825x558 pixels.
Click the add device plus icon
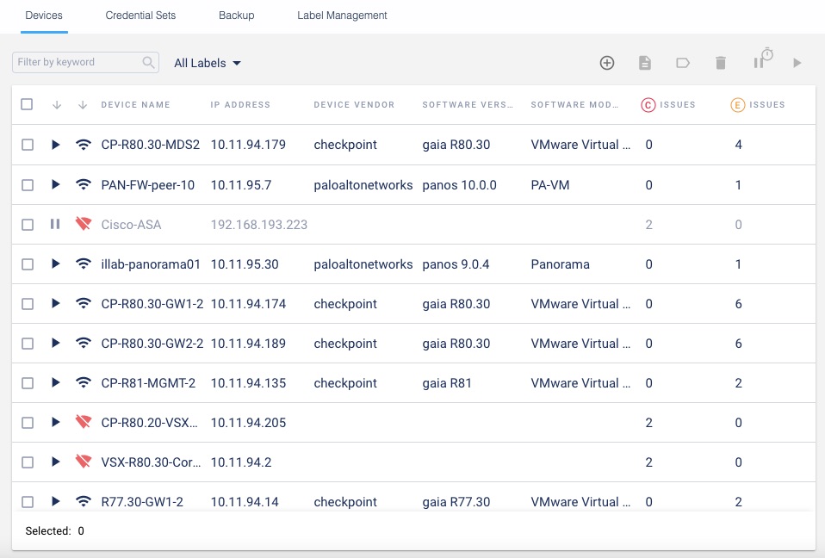[607, 63]
